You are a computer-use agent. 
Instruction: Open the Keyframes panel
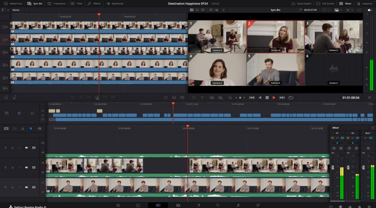115,4
